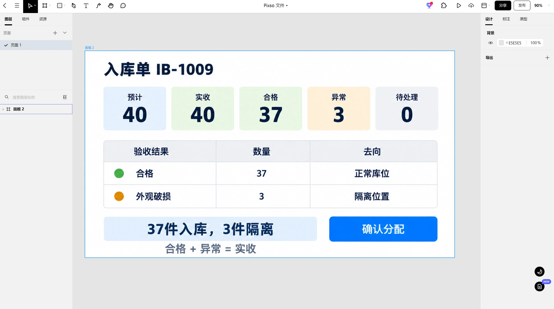
Task: Open Move tool dropdown arrow
Action: point(35,5)
